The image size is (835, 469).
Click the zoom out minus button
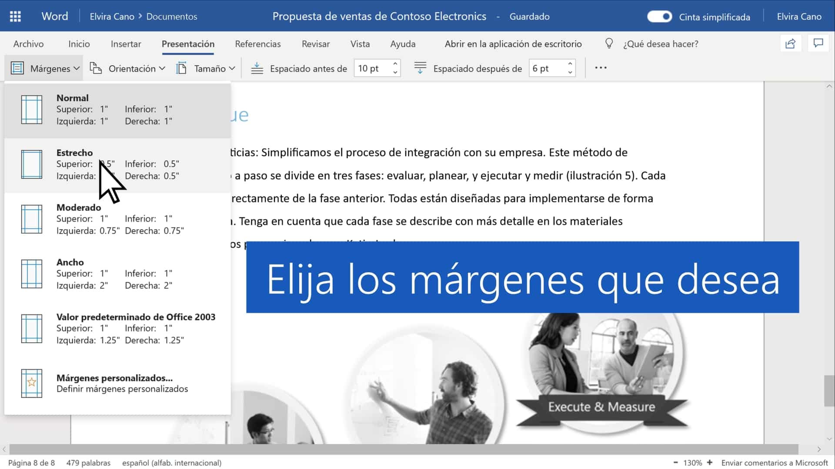[675, 462]
